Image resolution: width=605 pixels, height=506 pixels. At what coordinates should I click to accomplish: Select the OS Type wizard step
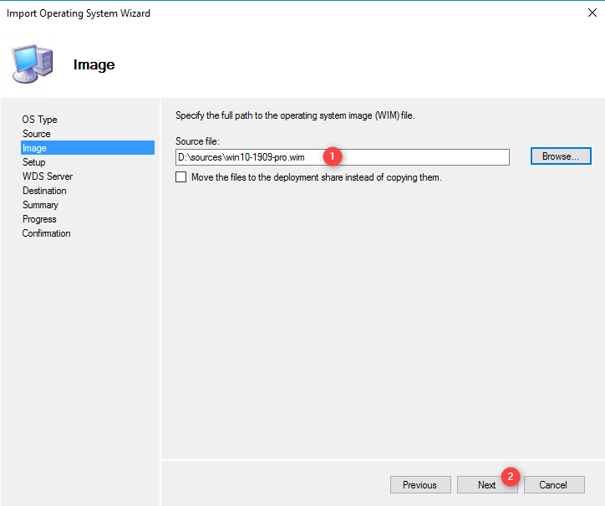[x=39, y=120]
